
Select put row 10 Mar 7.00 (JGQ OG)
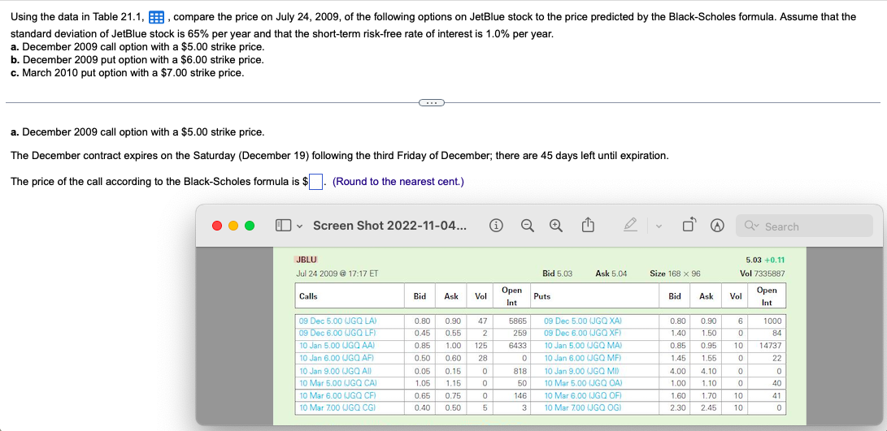point(583,407)
